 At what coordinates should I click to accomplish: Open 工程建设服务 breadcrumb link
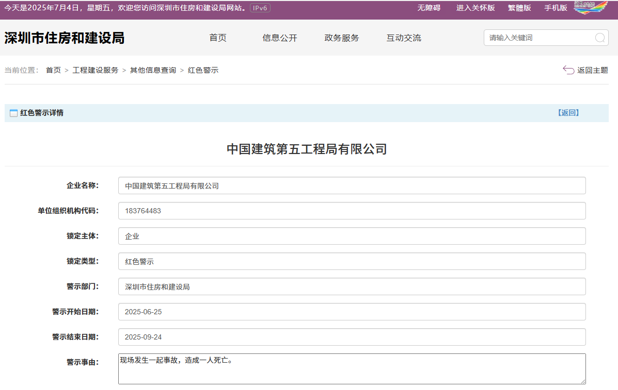coord(96,70)
